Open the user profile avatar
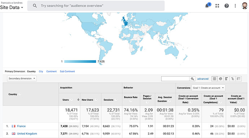 pyautogui.click(x=245, y=6)
